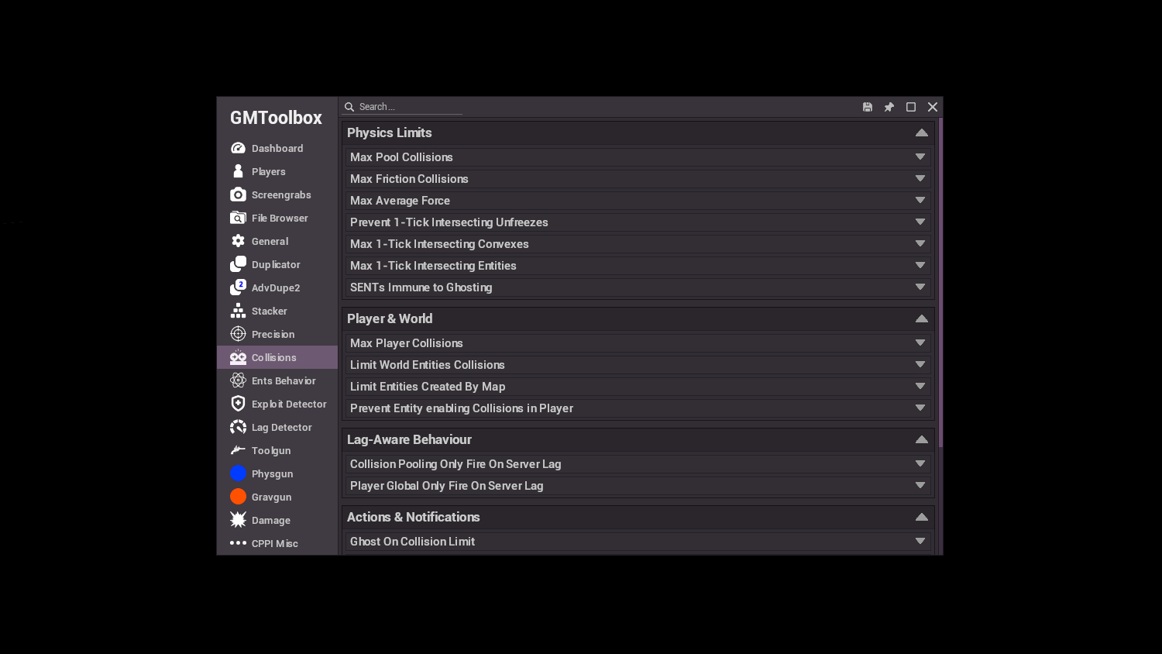Select the Players person icon
Viewport: 1162px width, 654px height.
pyautogui.click(x=238, y=171)
